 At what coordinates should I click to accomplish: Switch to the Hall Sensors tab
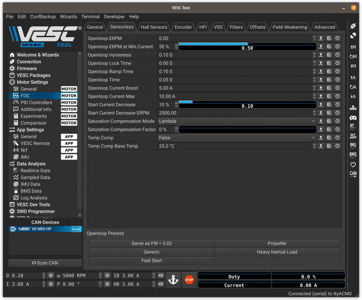pyautogui.click(x=154, y=27)
